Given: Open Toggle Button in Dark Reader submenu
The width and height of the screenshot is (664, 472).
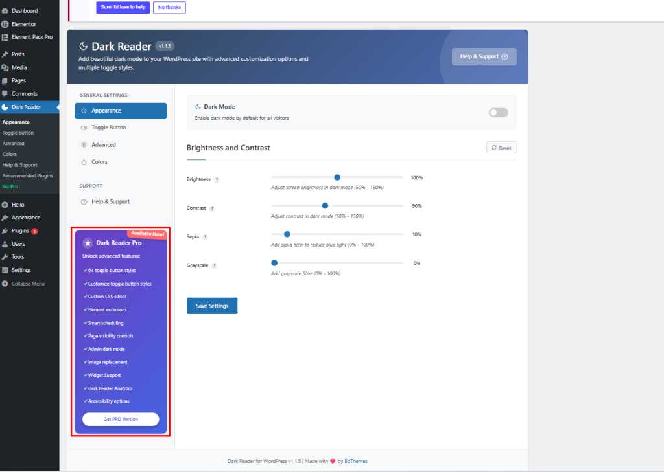Looking at the screenshot, I should pyautogui.click(x=18, y=133).
